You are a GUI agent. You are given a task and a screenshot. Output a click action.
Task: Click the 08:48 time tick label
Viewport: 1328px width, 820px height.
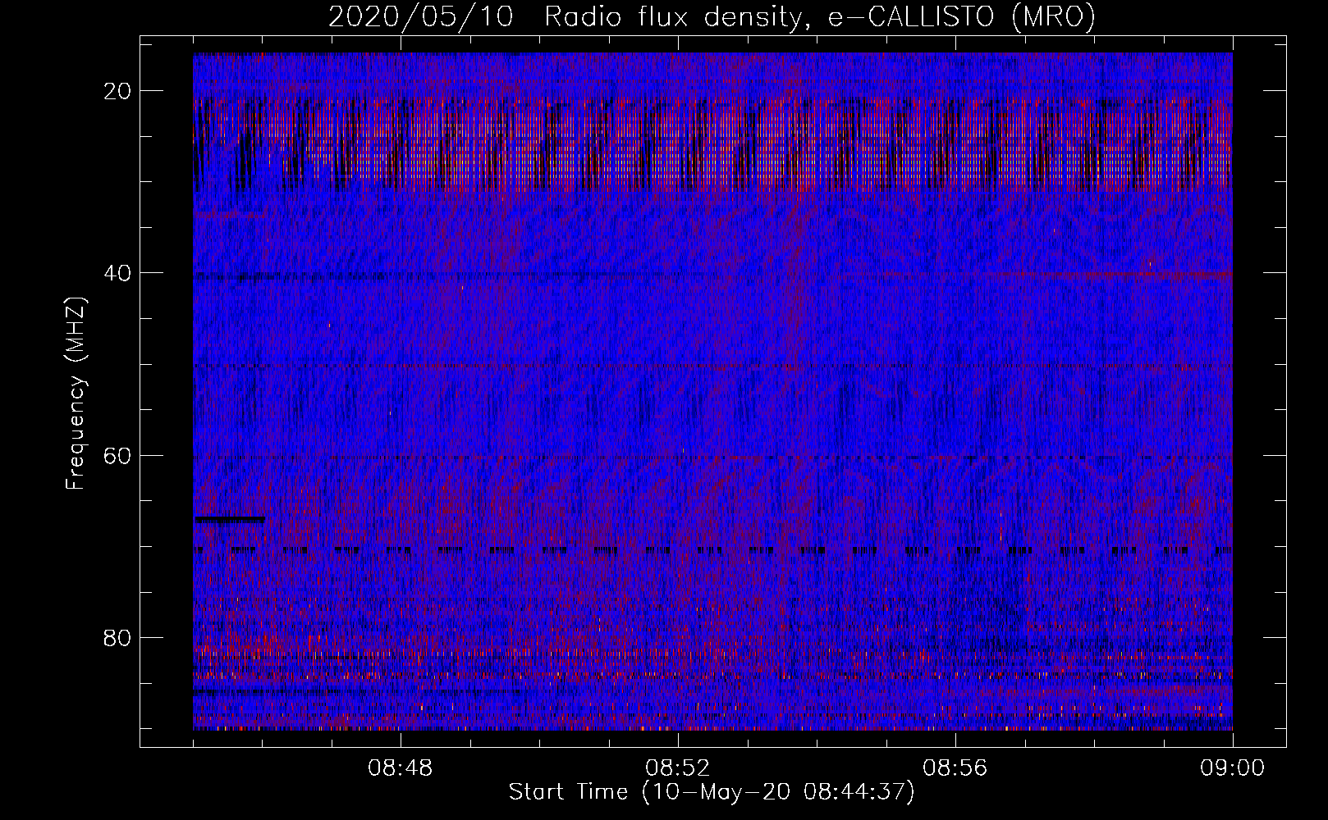tap(401, 769)
